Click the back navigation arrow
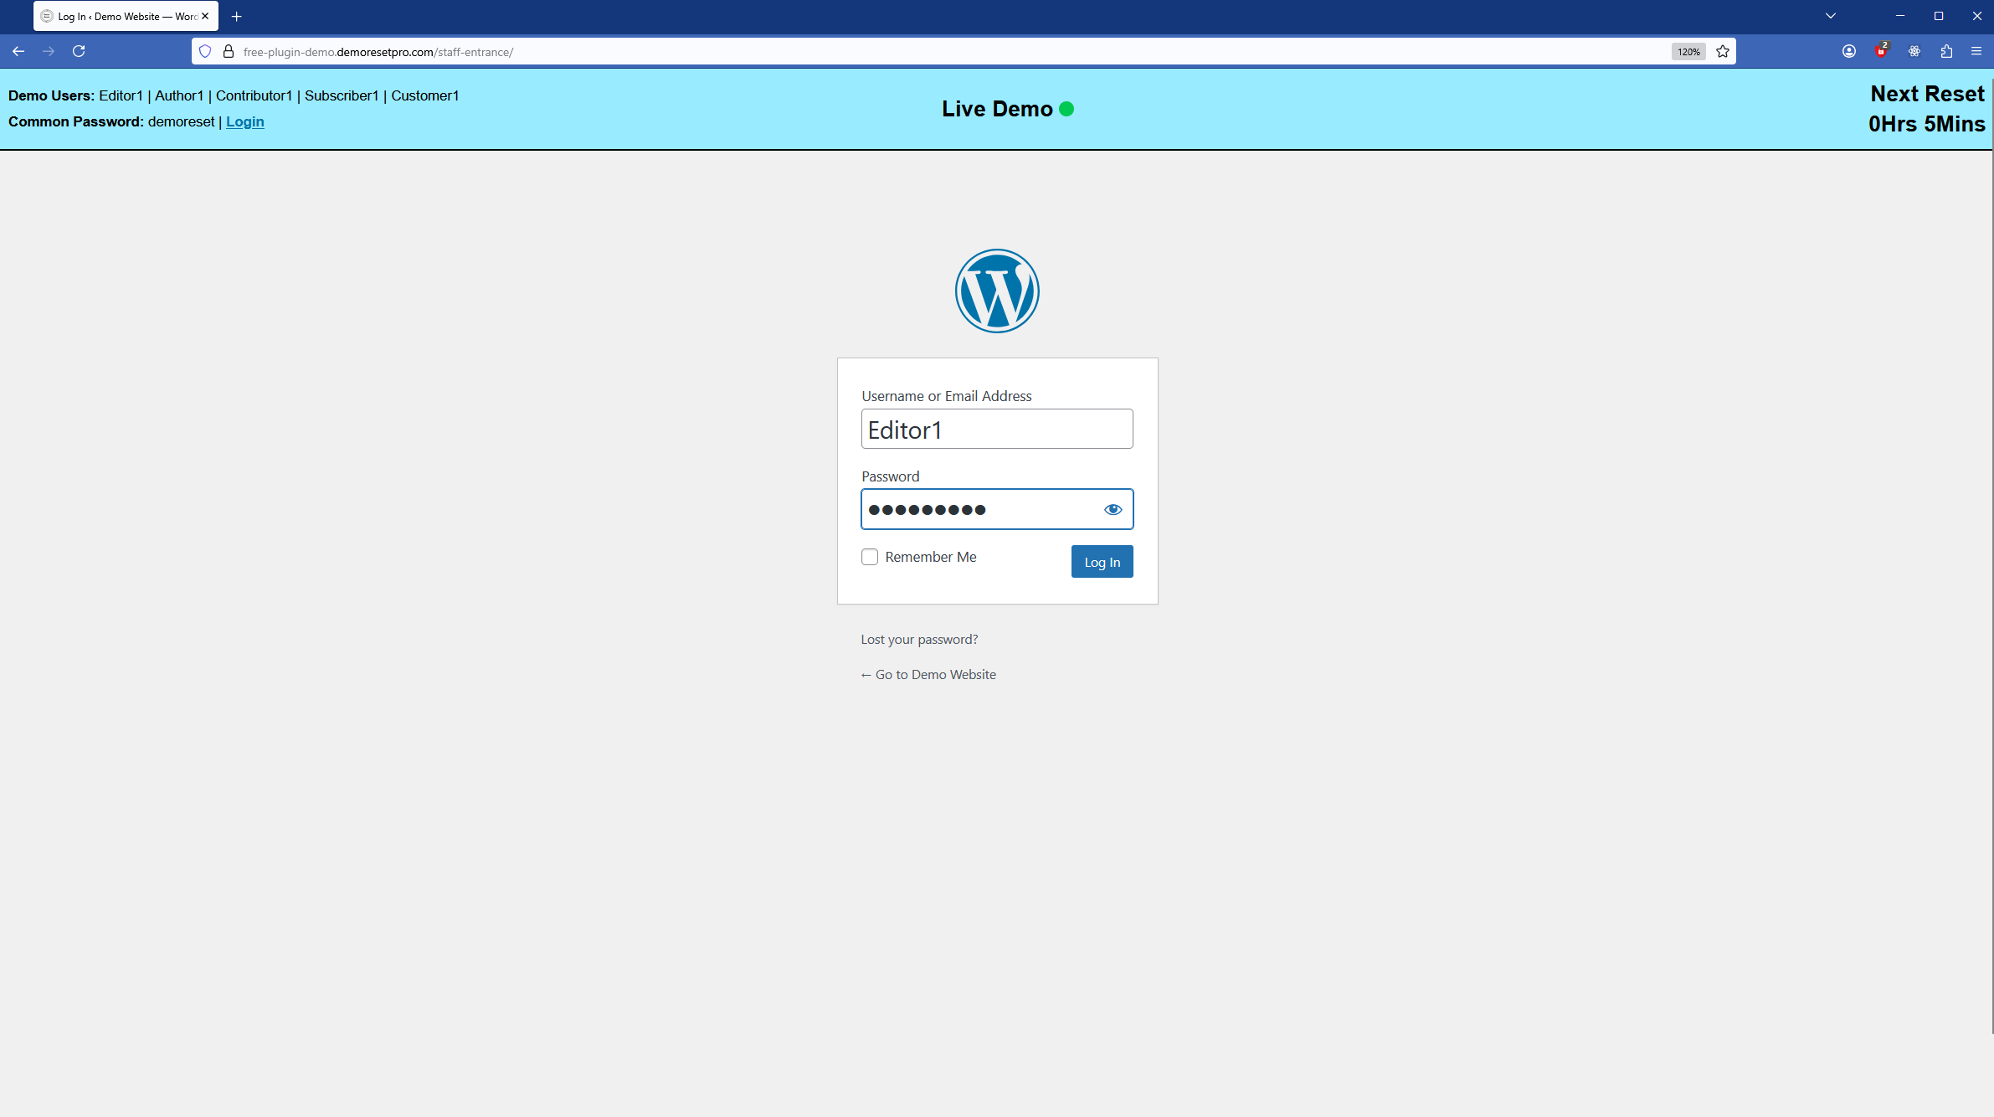This screenshot has width=1994, height=1117. [x=18, y=51]
